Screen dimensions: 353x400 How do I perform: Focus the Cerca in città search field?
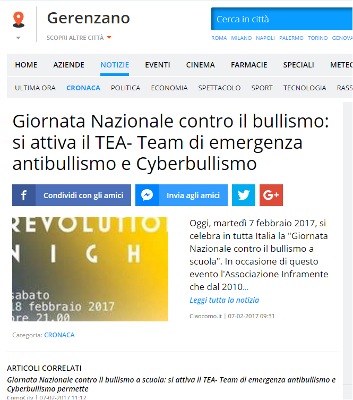(x=282, y=19)
